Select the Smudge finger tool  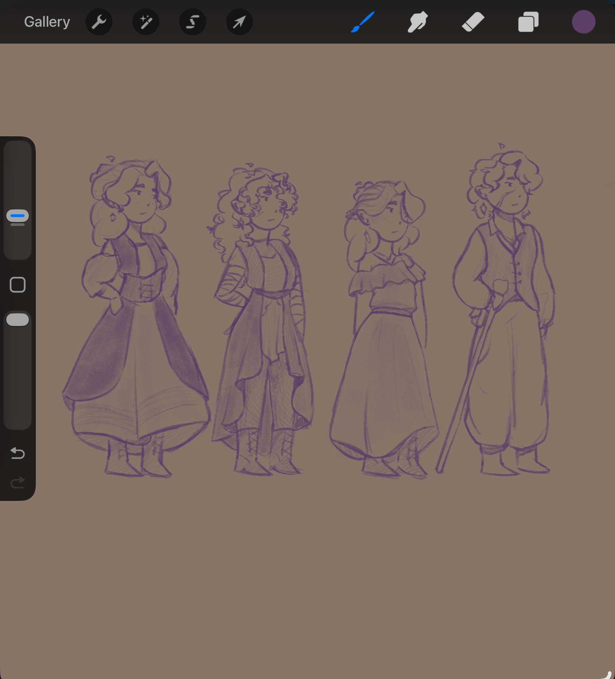click(x=417, y=22)
